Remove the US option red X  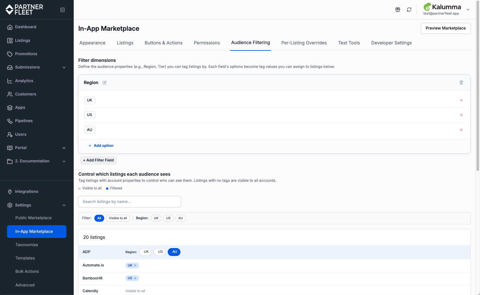[461, 115]
